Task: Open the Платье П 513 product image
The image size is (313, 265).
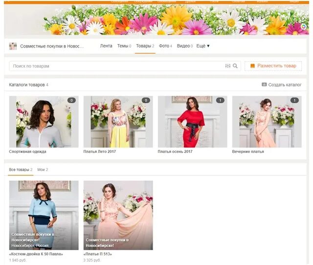Action: [x=118, y=215]
